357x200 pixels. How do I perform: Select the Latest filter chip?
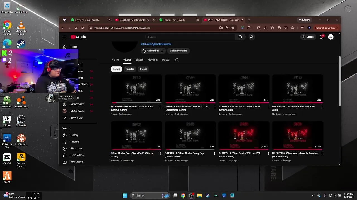116,69
